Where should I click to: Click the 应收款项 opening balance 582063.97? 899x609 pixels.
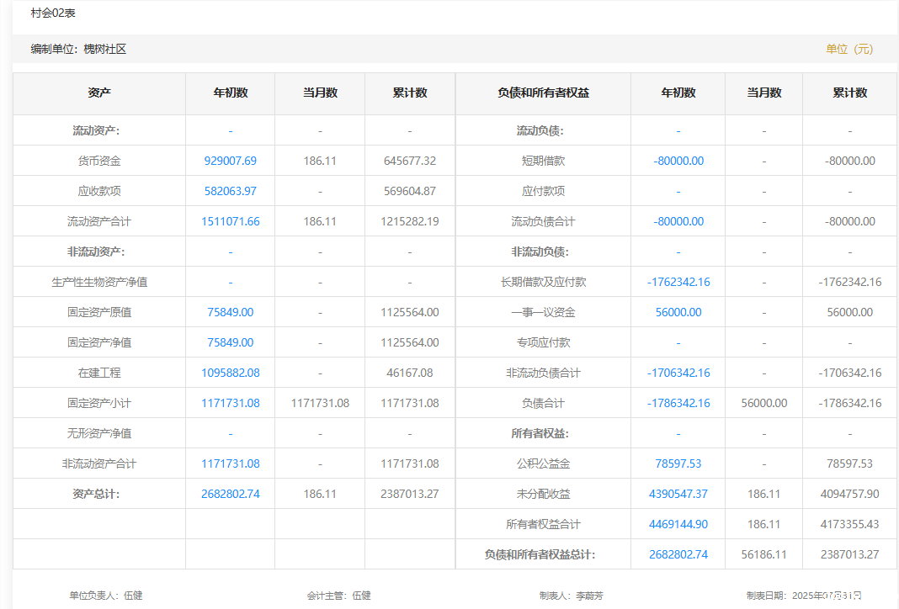(230, 191)
